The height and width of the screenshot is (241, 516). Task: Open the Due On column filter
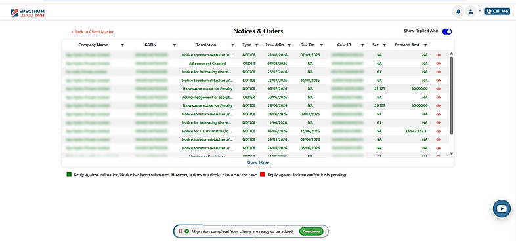click(322, 45)
